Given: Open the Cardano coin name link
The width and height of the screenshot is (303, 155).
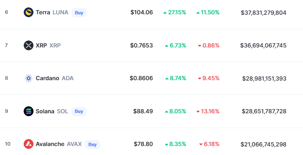Looking at the screenshot, I should [x=47, y=78].
